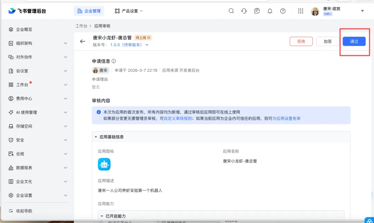Screen dimensions: 374x223
Task: Click 收起导航 label
Action: pyautogui.click(x=24, y=211)
